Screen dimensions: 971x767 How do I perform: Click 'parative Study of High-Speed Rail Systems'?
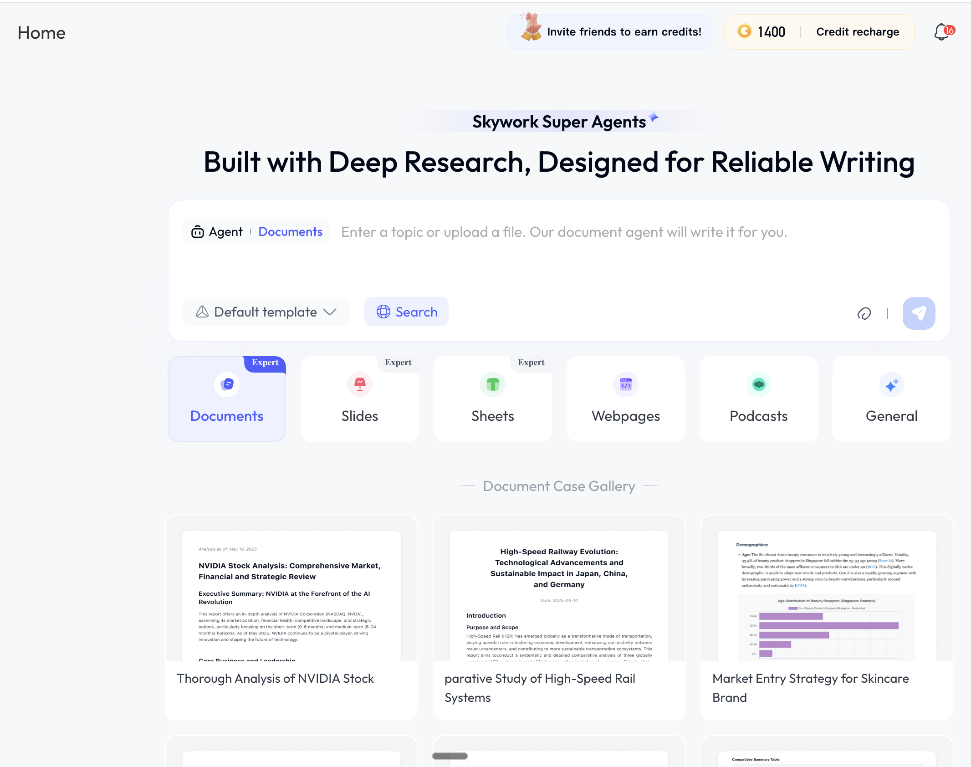pos(540,688)
